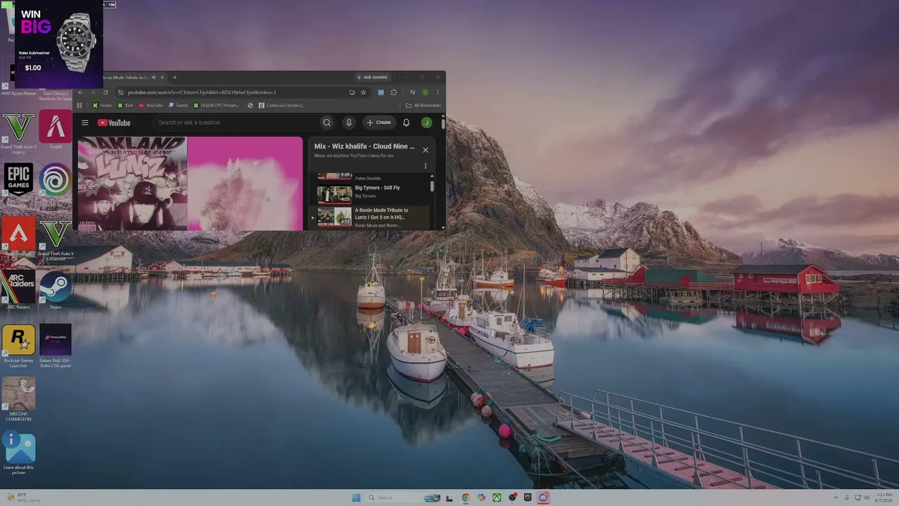
Task: Open the YouTube bookmark
Action: [x=150, y=105]
